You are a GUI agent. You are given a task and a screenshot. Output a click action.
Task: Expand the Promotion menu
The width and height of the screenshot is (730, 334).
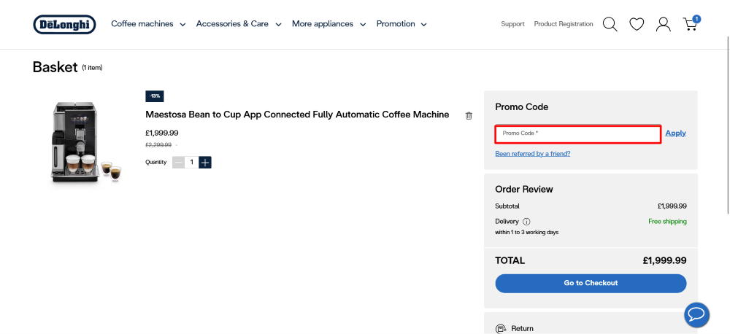401,24
